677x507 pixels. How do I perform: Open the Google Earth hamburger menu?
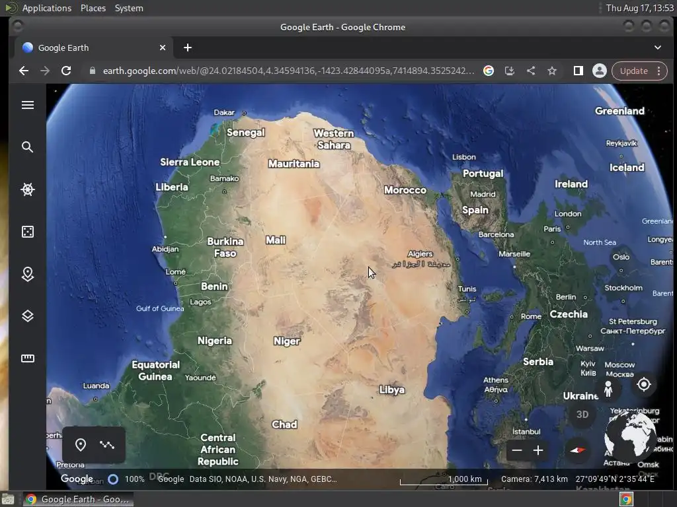pyautogui.click(x=28, y=105)
